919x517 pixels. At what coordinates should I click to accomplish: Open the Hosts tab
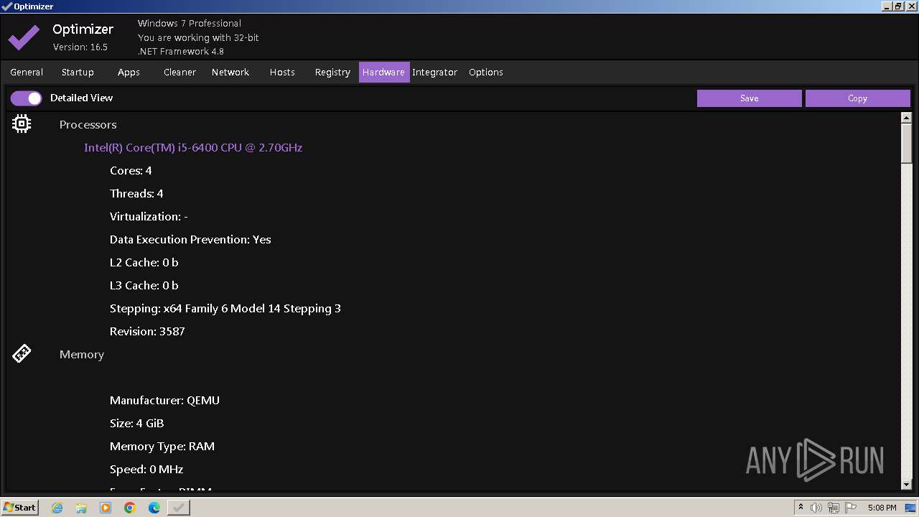[282, 73]
